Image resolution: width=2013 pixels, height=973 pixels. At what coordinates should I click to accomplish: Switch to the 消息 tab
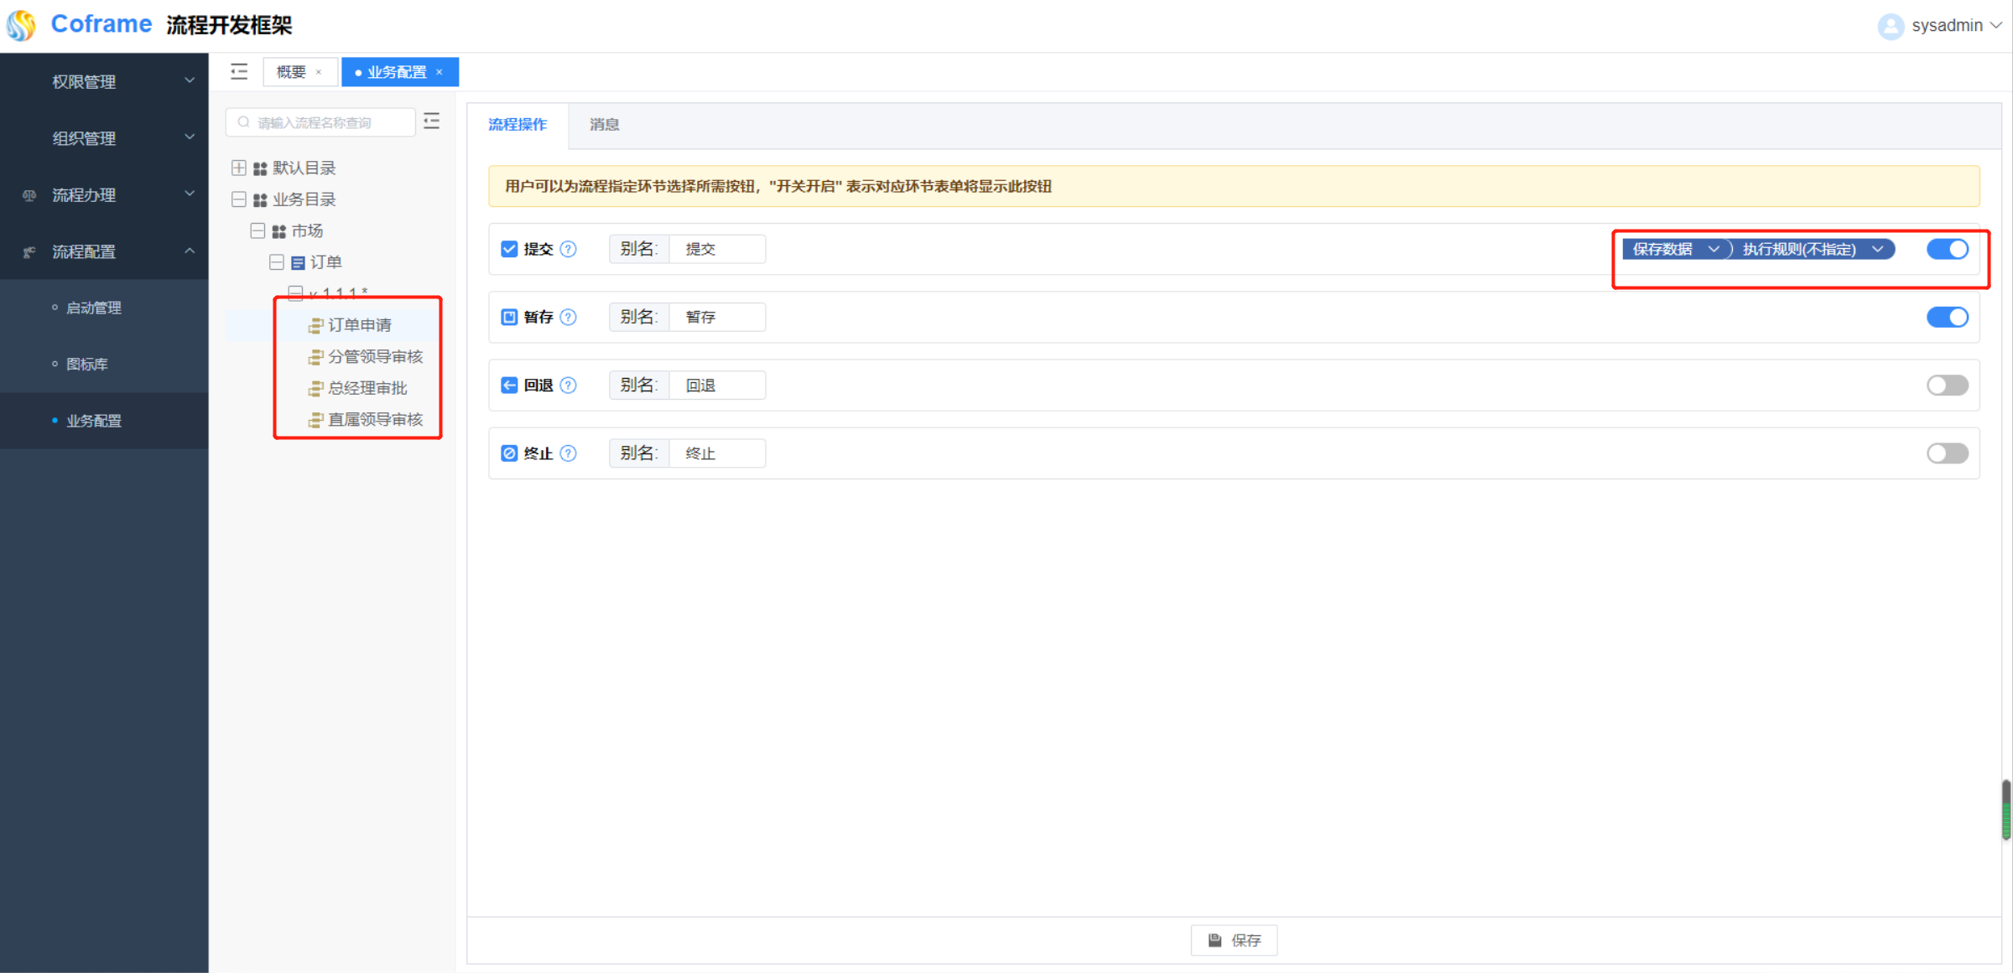tap(604, 125)
